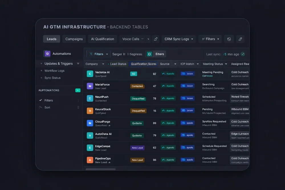Click the Appolo source tag for CloudForge

[168, 123]
